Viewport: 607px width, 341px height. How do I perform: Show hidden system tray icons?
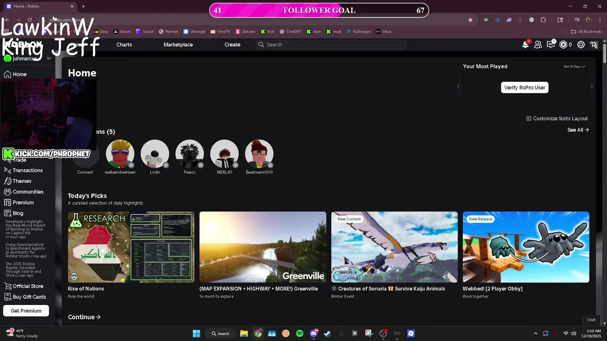535,333
